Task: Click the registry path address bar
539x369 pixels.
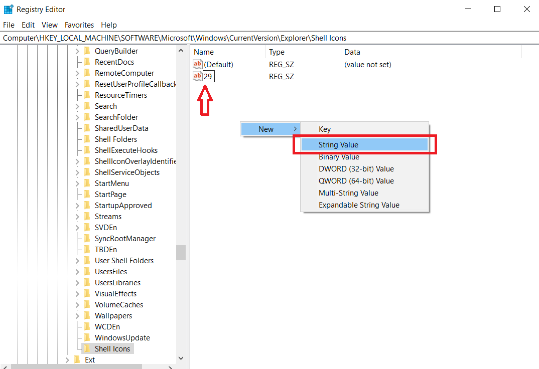Action: pyautogui.click(x=270, y=38)
